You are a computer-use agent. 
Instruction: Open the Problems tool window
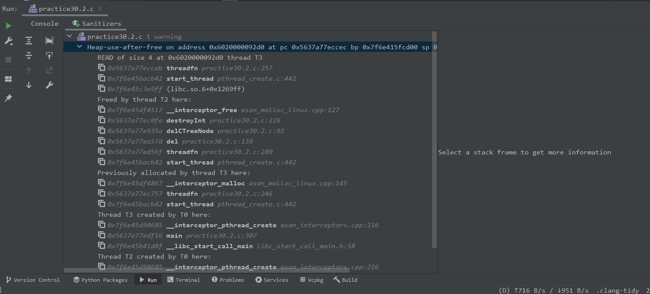[x=228, y=280]
